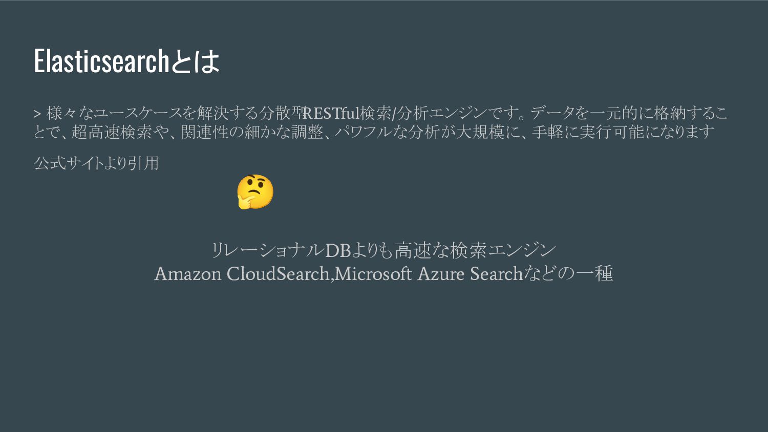Select the slide title Elasticsearchとは
This screenshot has height=432, width=768.
tap(126, 61)
